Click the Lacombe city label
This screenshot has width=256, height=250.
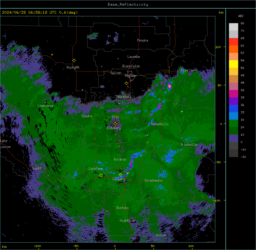(x=134, y=57)
